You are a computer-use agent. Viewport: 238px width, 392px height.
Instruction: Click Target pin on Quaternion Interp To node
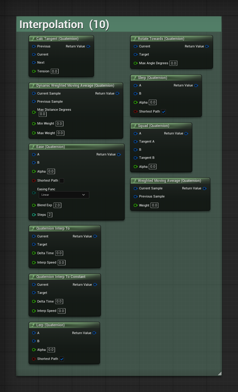(x=34, y=244)
